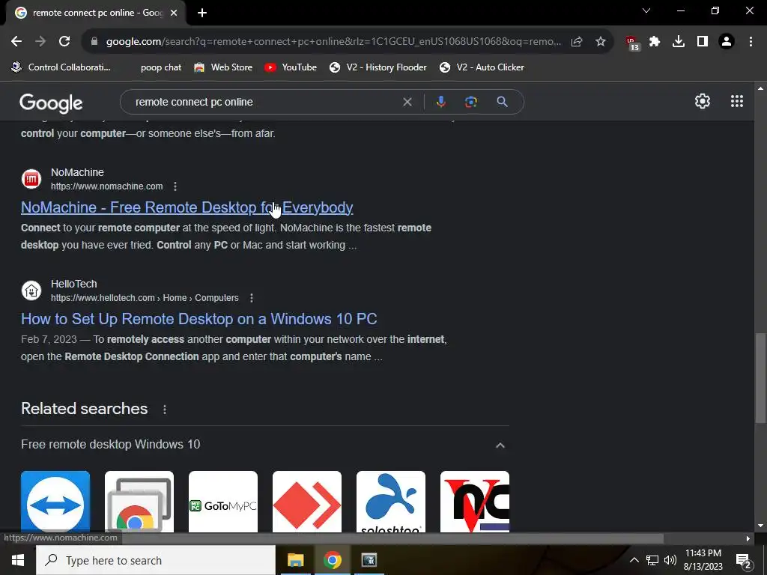Open the notification center with badge 2
767x575 pixels.
744,562
